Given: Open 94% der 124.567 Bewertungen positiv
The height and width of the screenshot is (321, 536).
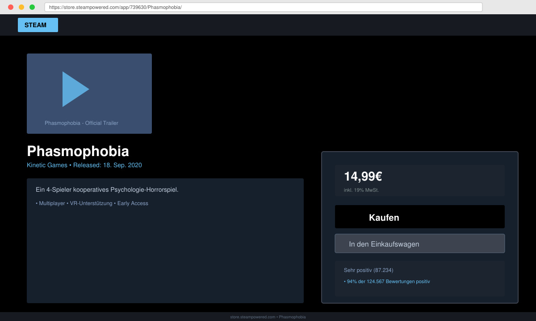Looking at the screenshot, I should click(387, 282).
